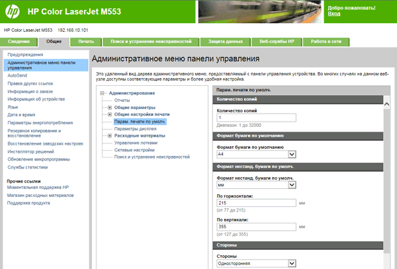Click the По вертикали input field
The height and width of the screenshot is (269, 397).
coord(256,227)
